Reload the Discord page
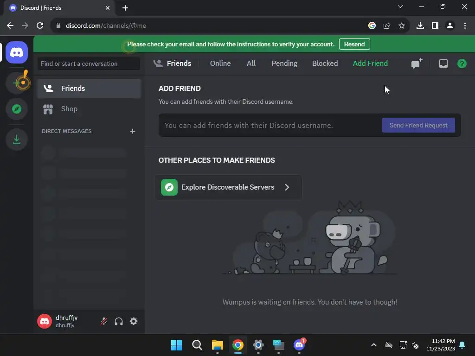 pyautogui.click(x=40, y=26)
